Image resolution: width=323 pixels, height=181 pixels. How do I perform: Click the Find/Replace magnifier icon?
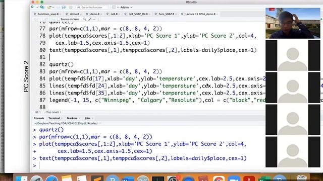(85, 19)
